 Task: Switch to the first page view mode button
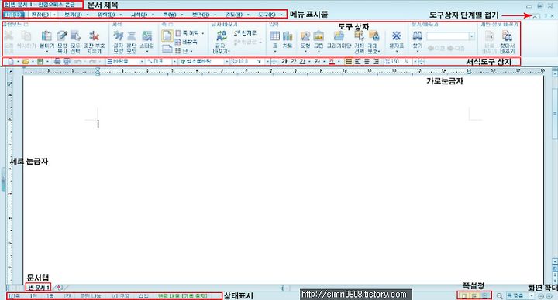pyautogui.click(x=463, y=295)
